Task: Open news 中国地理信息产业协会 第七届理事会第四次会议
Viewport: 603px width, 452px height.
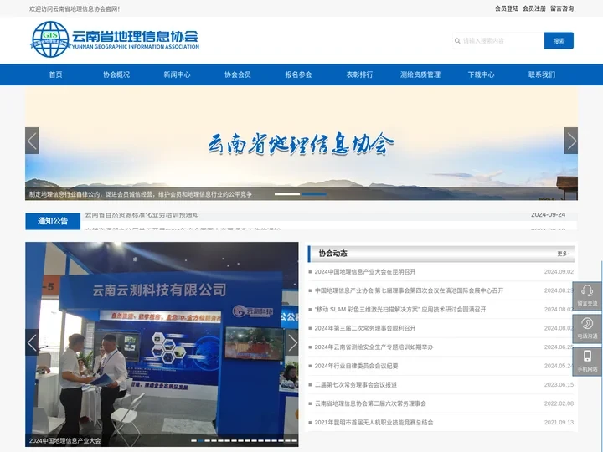Action: click(409, 290)
